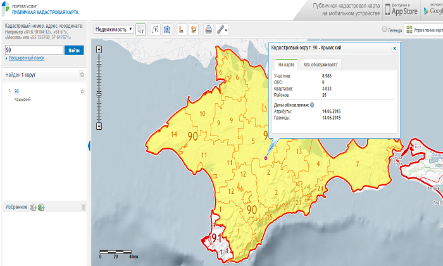Delete favorites with trash icon
Viewport: 443px width, 266px height.
tap(84, 207)
